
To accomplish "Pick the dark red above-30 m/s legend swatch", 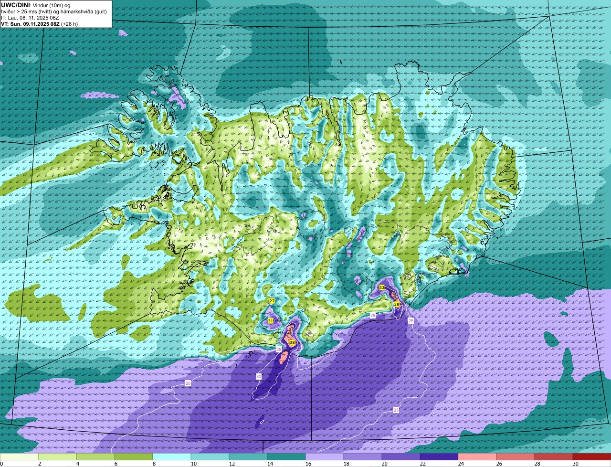I will [592, 456].
